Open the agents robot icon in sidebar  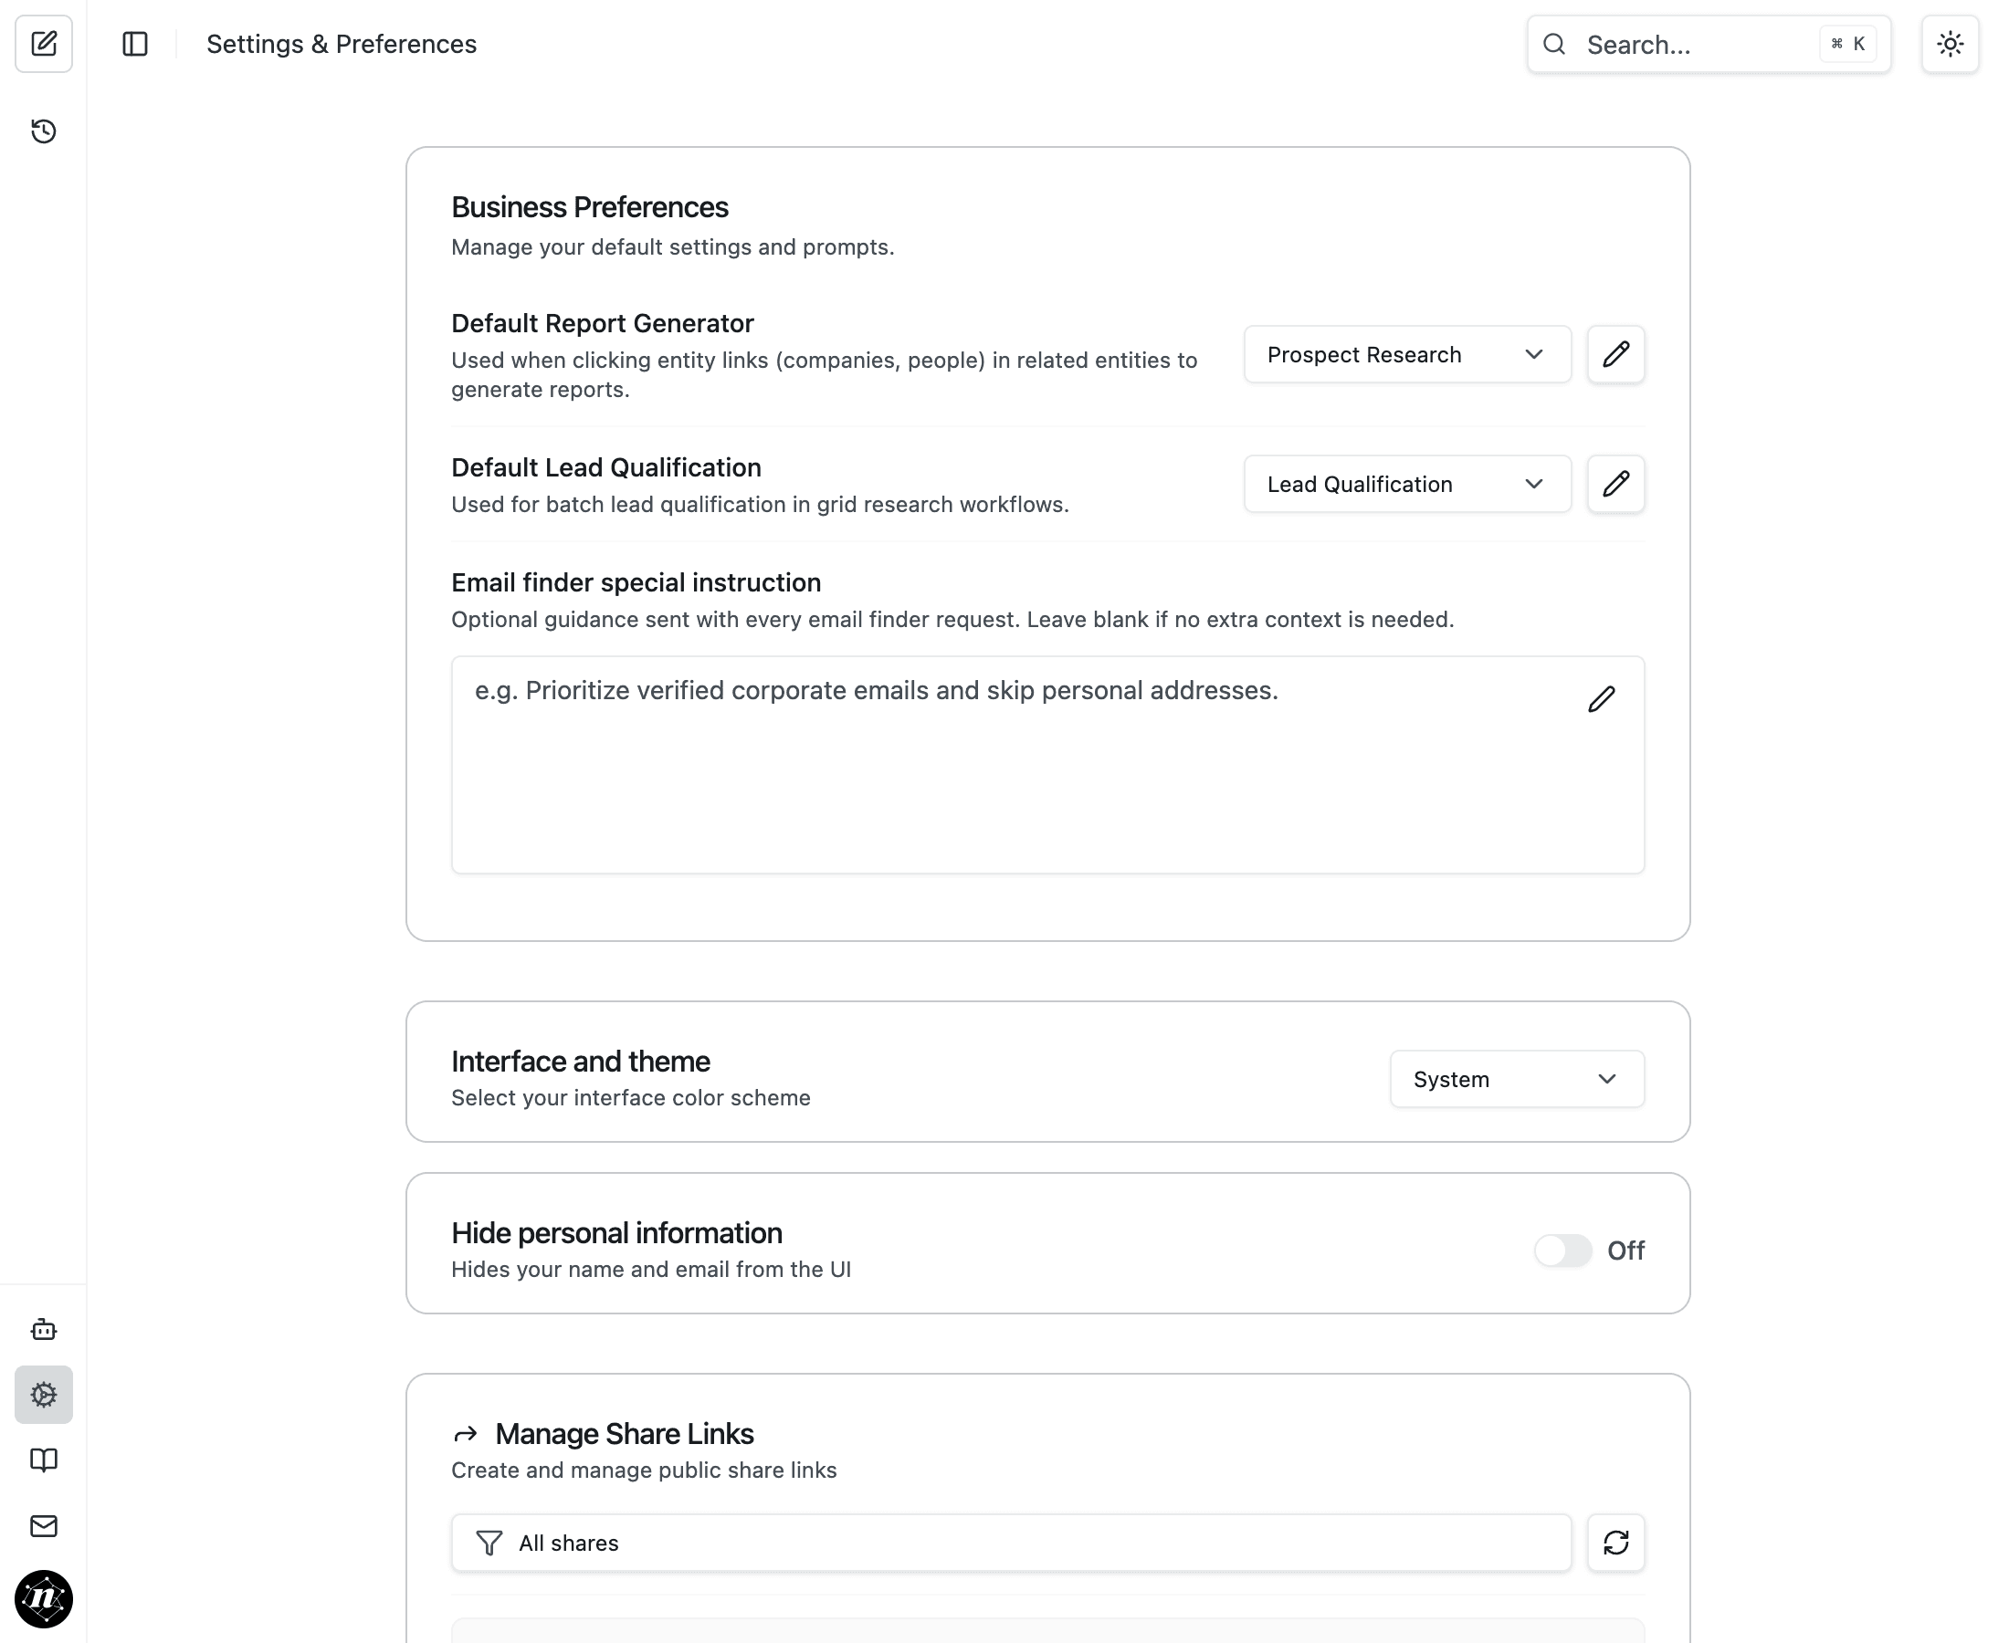44,1329
